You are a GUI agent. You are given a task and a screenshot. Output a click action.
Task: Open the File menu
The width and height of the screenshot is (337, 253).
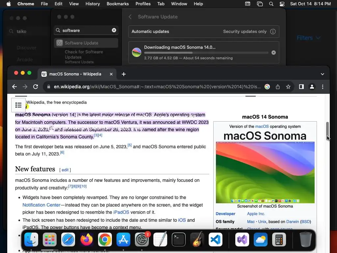(44, 4)
